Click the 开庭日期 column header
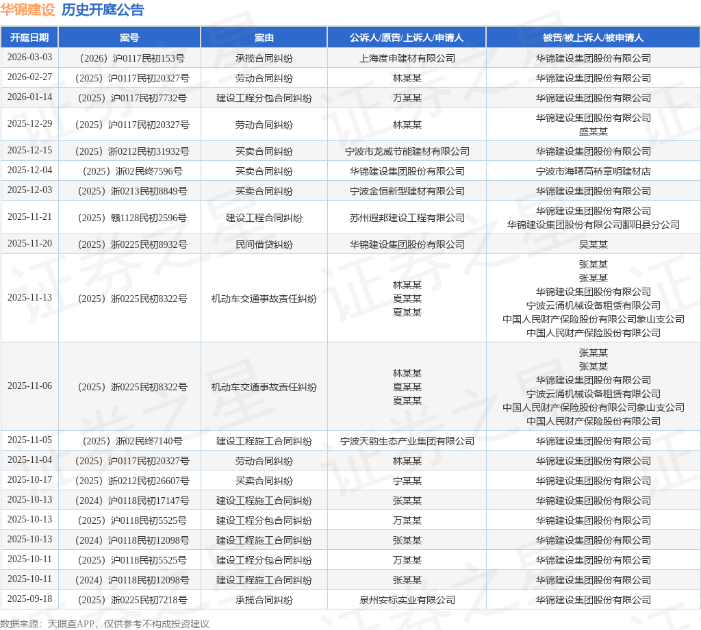 [x=29, y=38]
